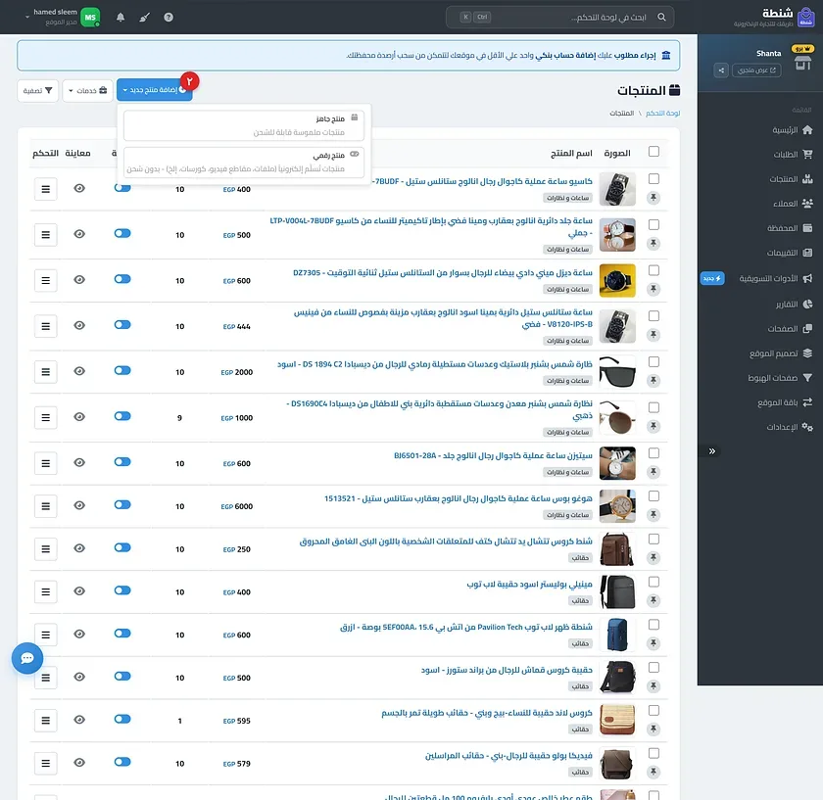Open the floating chat bubble

[27, 658]
